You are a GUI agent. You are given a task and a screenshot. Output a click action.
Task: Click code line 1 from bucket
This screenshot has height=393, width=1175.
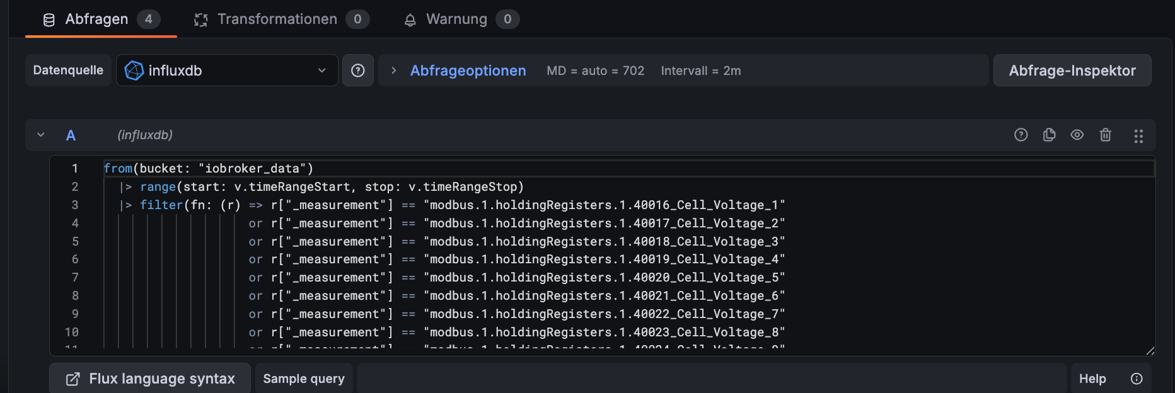208,168
